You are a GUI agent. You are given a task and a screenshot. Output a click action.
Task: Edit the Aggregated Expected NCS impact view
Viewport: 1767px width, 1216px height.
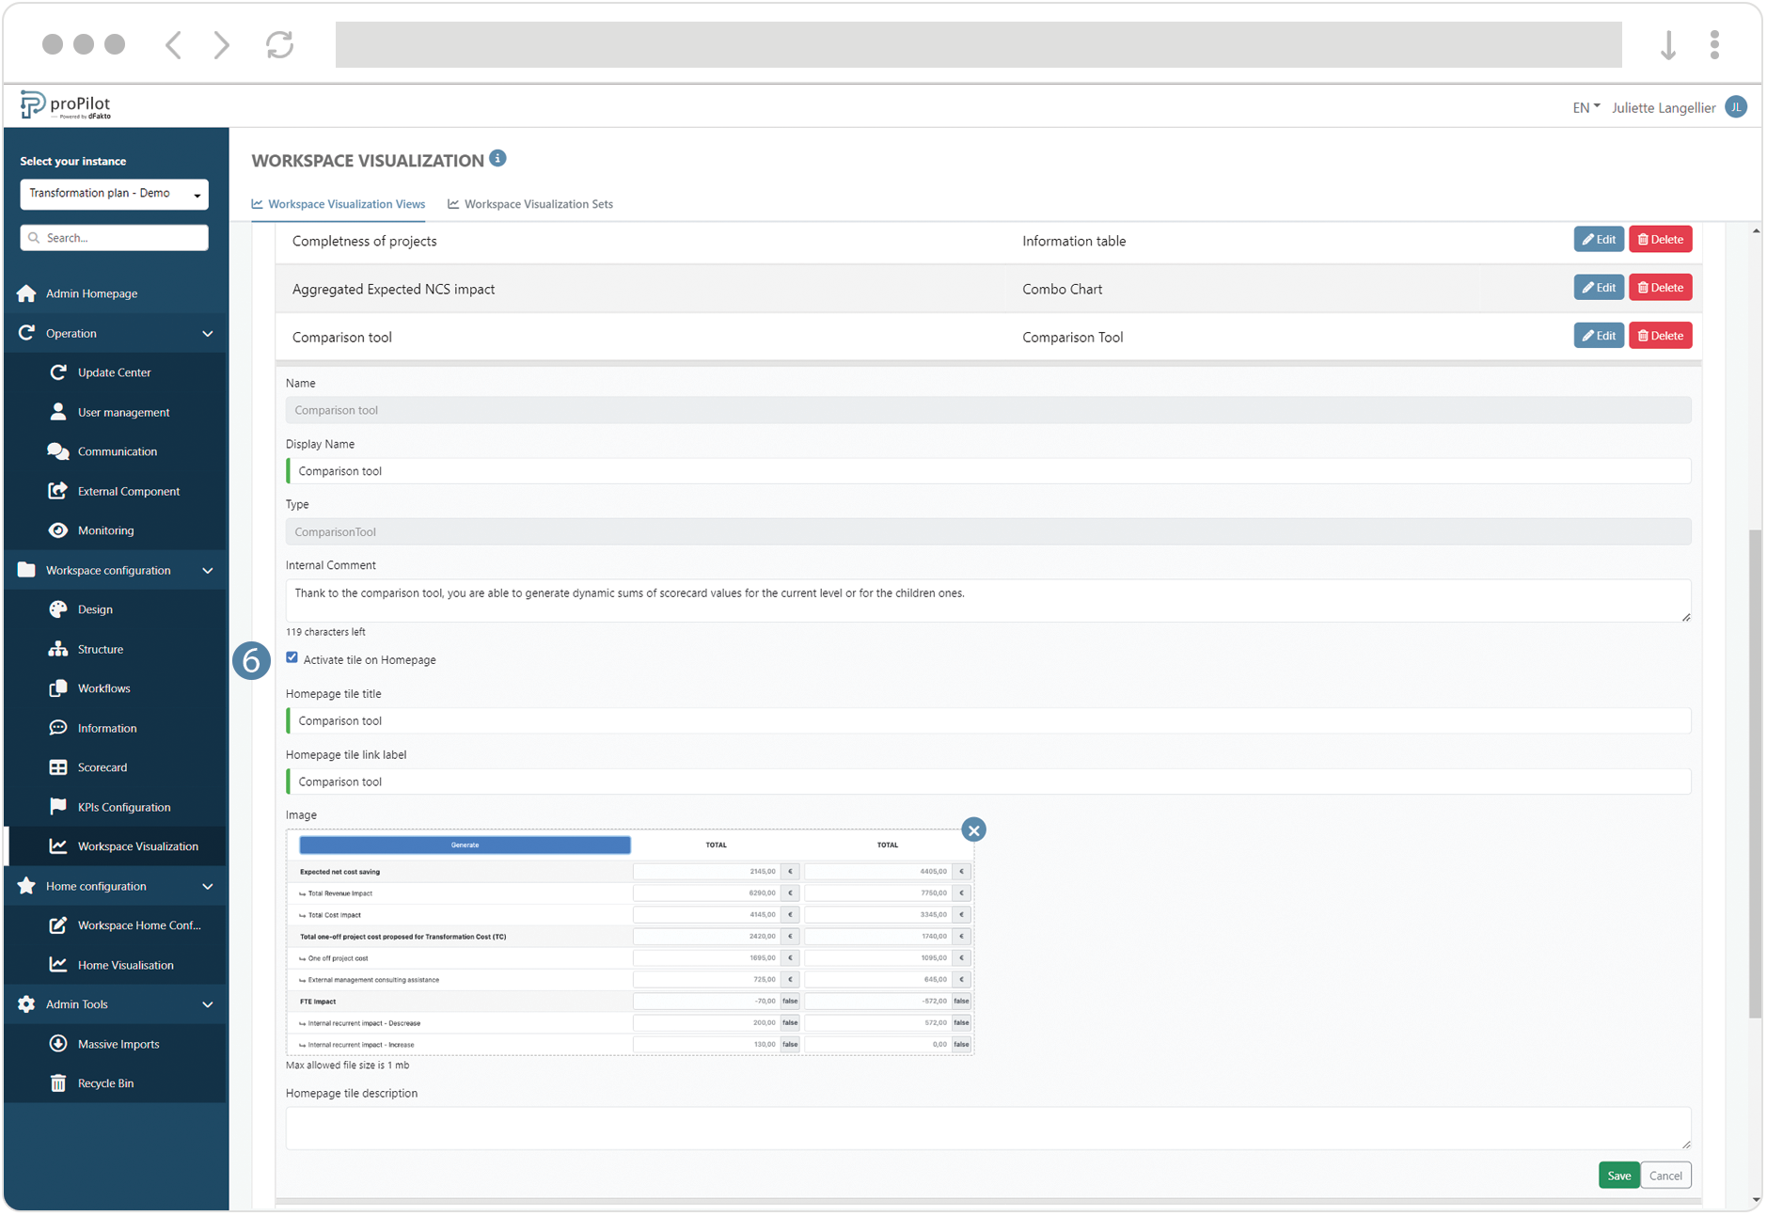(1598, 287)
